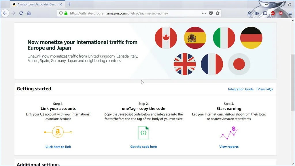Click the 'Click here to link' link

click(x=58, y=147)
